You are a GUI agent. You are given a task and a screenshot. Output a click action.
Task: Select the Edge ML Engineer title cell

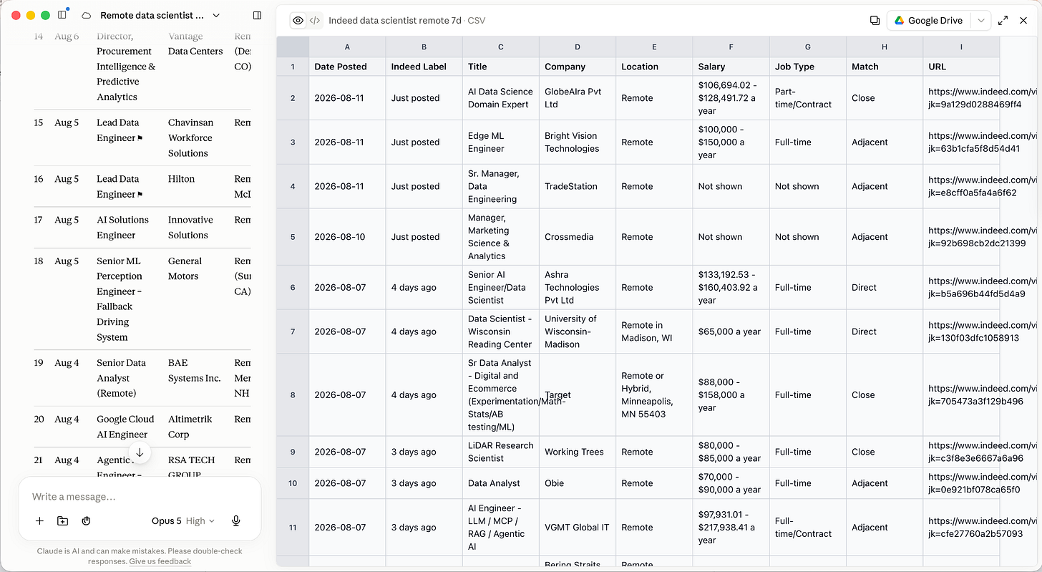(x=500, y=142)
